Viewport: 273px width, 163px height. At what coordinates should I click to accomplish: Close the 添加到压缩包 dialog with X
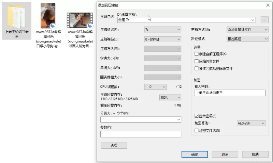tap(268, 5)
